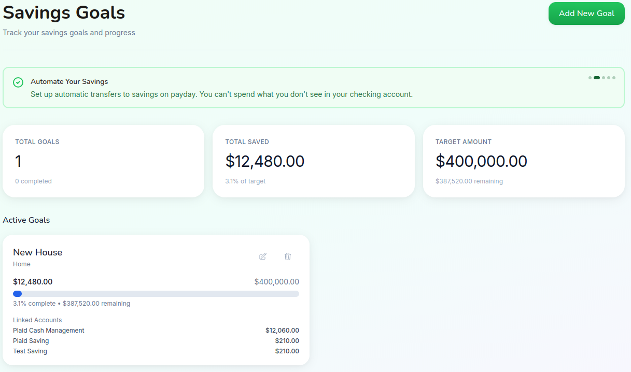The width and height of the screenshot is (631, 372).
Task: Select the active second carousel dot
Action: (596, 77)
